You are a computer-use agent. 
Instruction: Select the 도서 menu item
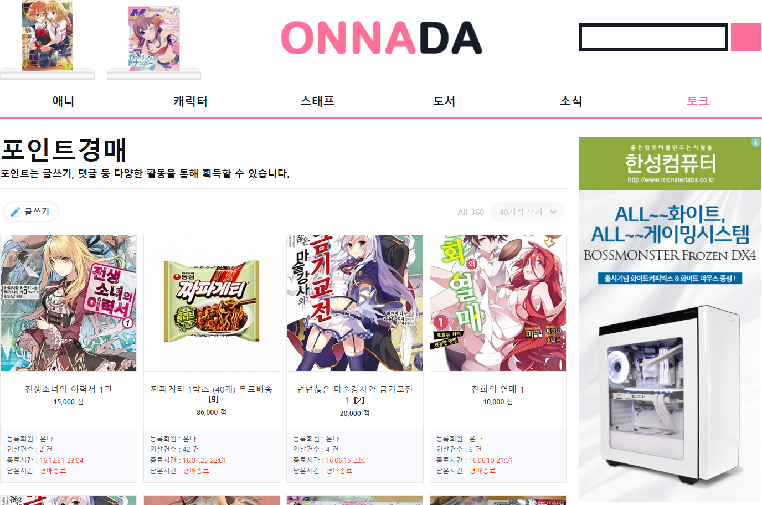pyautogui.click(x=444, y=101)
